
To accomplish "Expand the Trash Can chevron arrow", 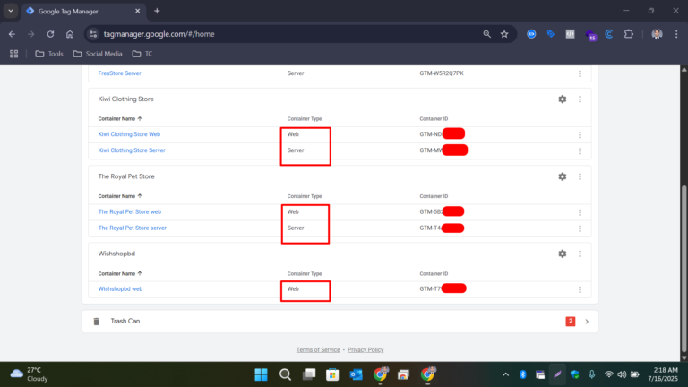I will pos(586,321).
